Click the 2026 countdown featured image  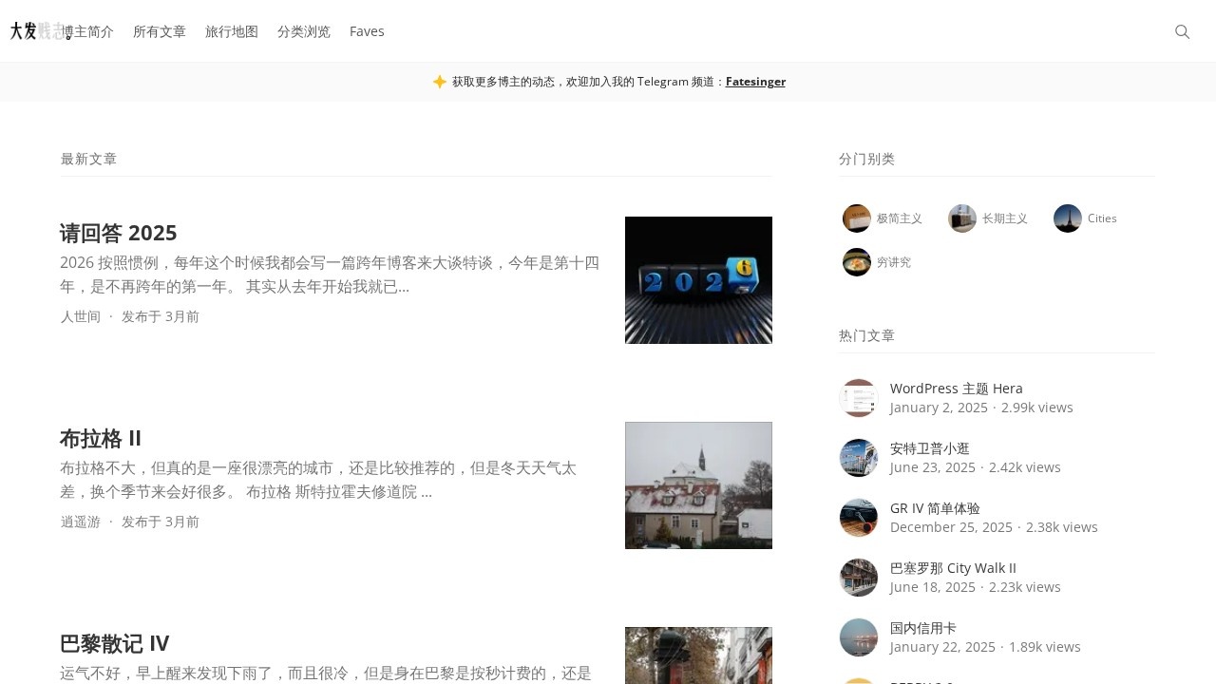[x=698, y=280]
